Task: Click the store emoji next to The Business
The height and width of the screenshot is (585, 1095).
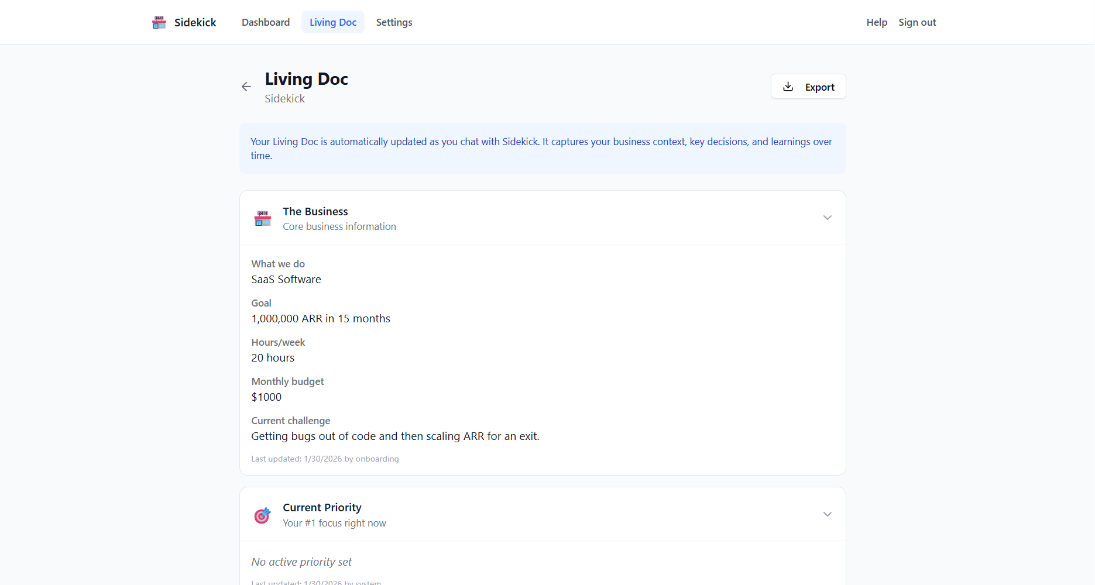Action: click(262, 218)
